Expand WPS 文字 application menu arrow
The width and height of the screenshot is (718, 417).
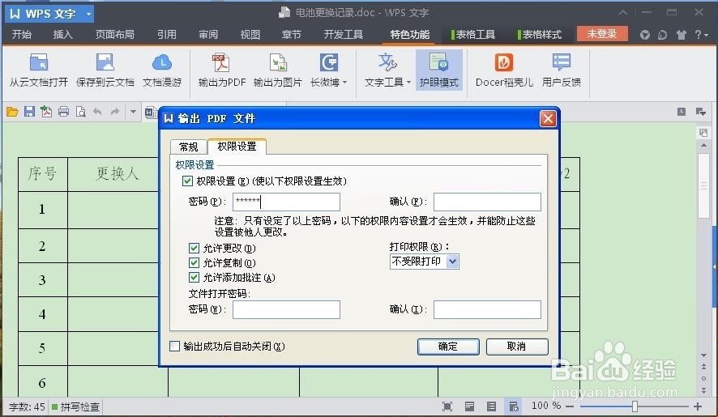coord(88,15)
